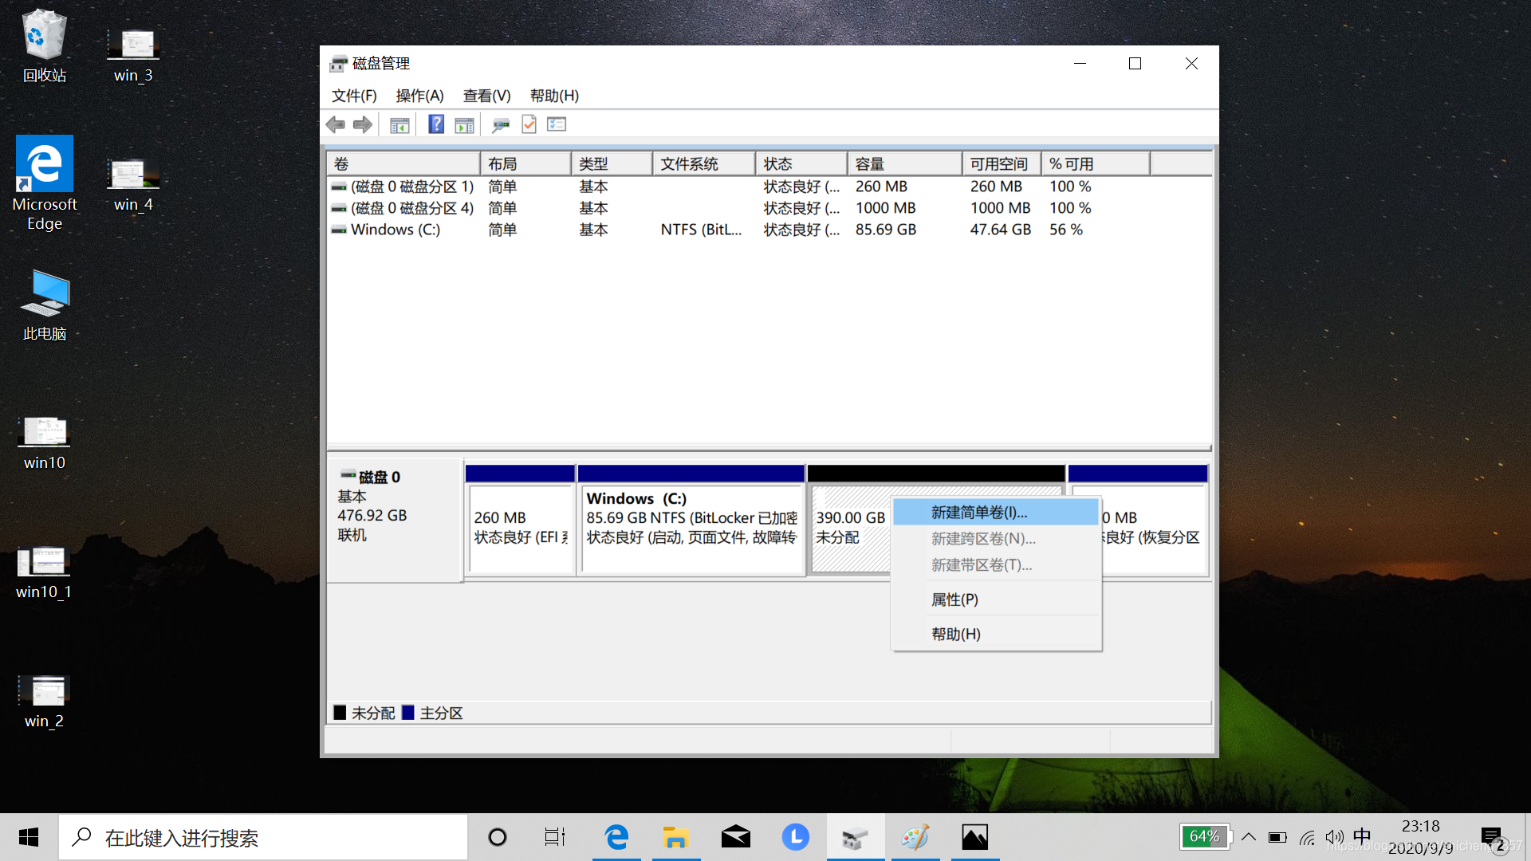Click the Show/Hide Action Pane toolbar icon

tap(464, 125)
